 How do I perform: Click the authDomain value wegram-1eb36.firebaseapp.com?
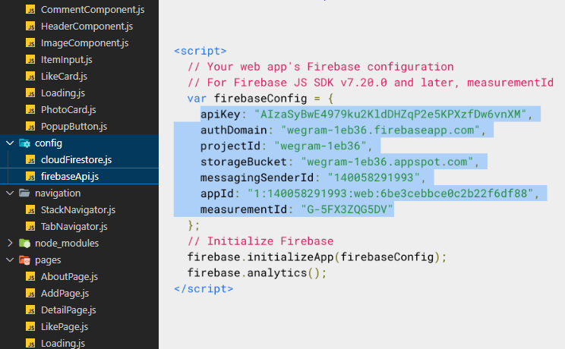380,130
